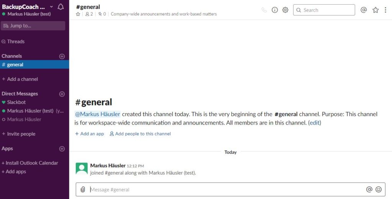Click the notifications bell icon
Screen dimensions: 392x199
coord(60,7)
